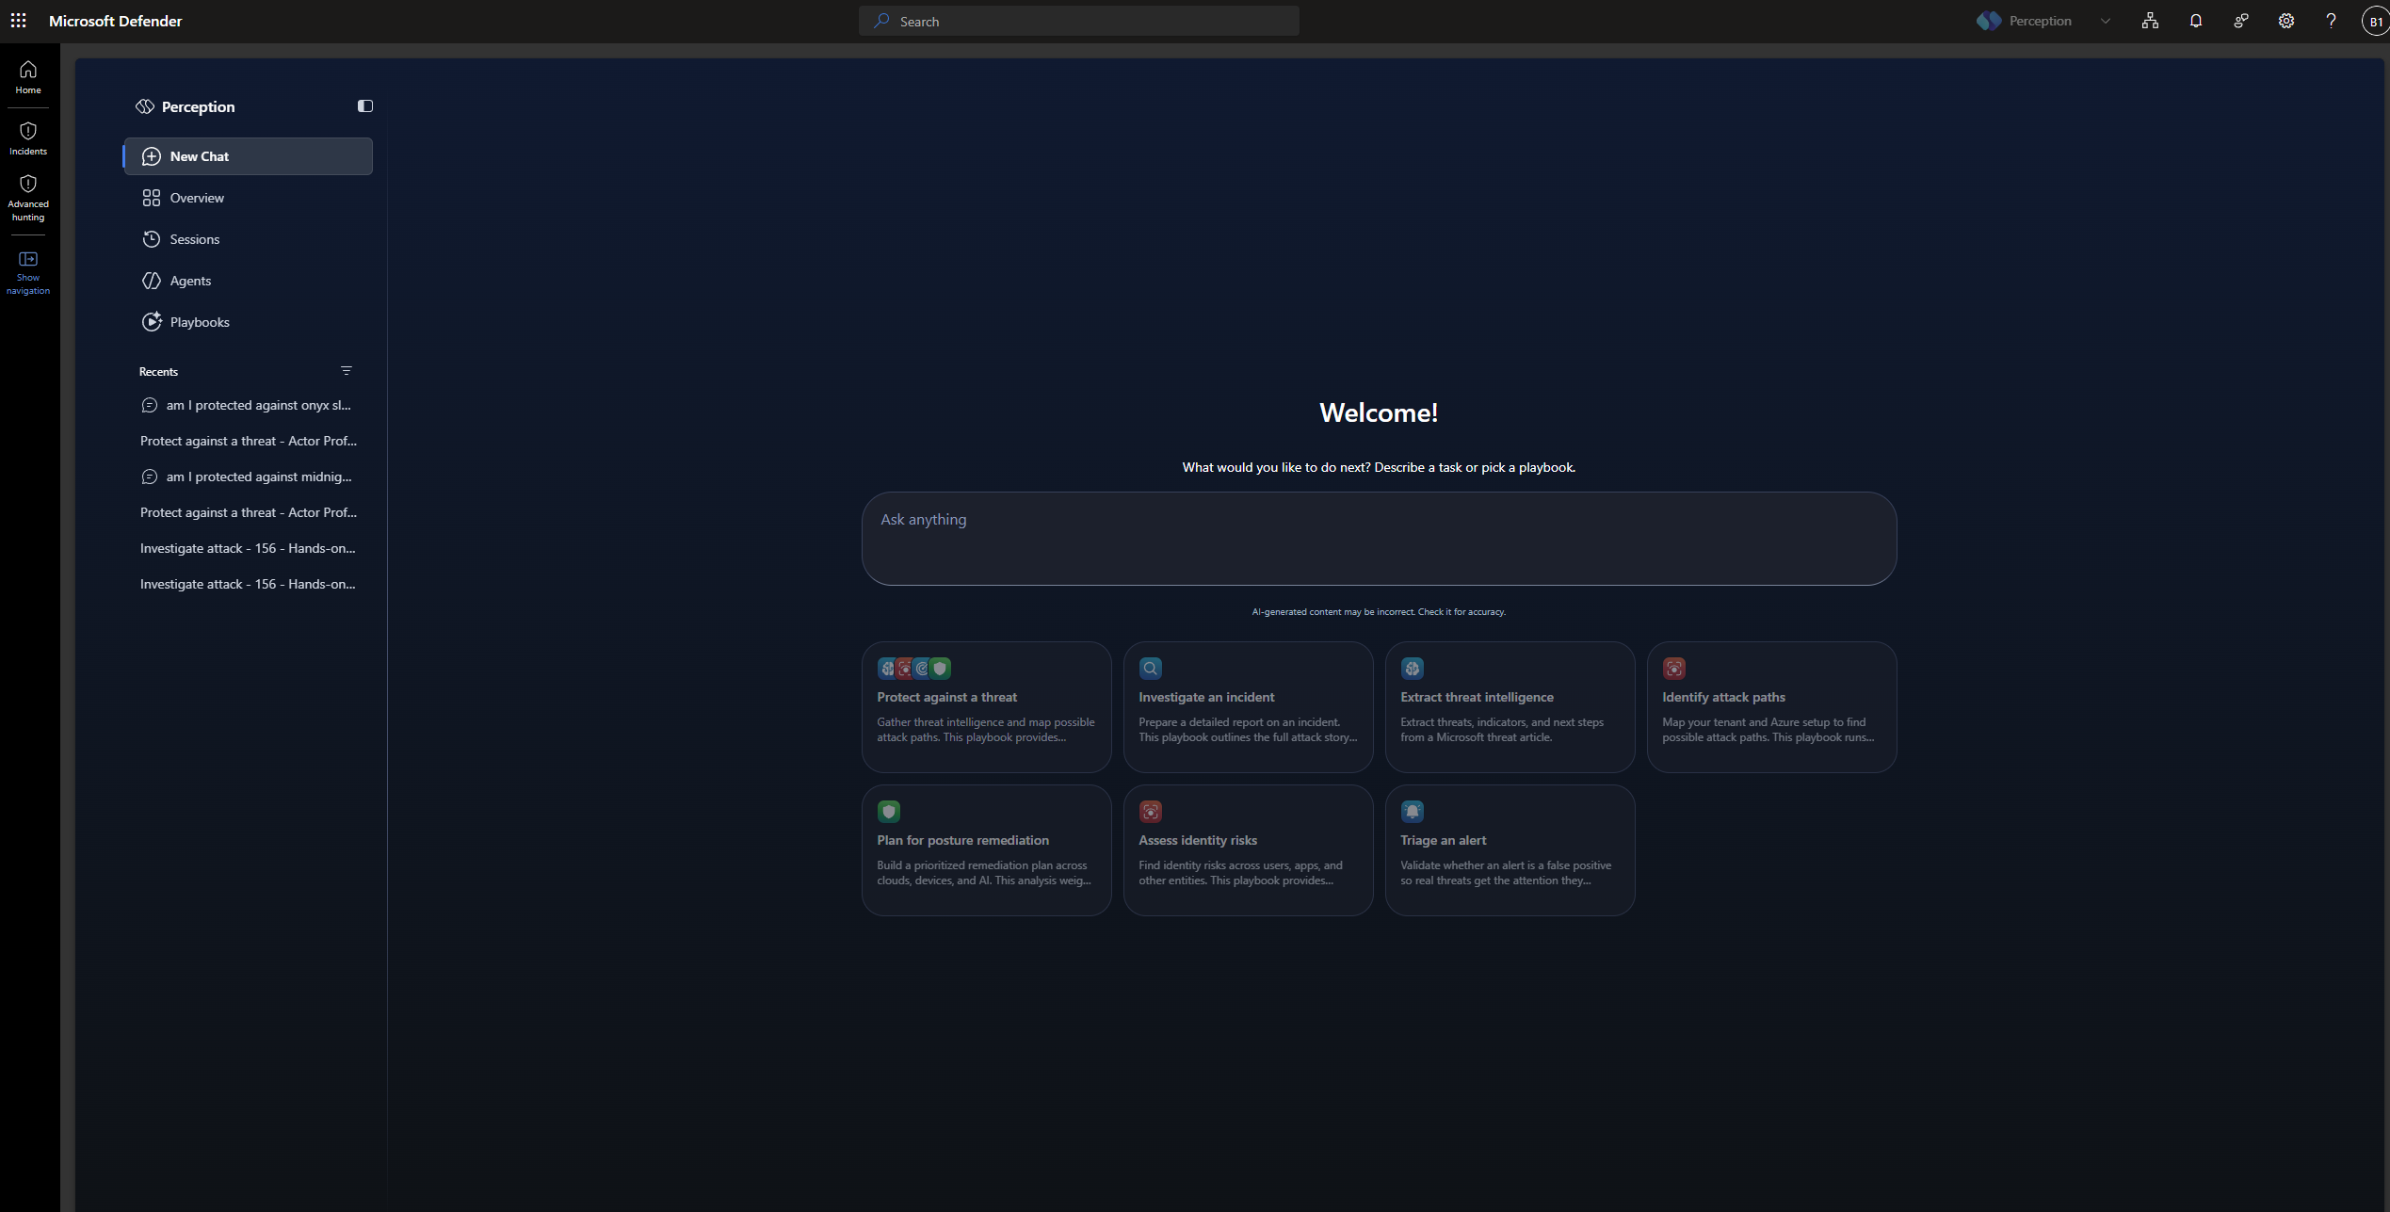Viewport: 2390px width, 1212px height.
Task: Focus the Ask anything prompt field
Action: point(1379,539)
